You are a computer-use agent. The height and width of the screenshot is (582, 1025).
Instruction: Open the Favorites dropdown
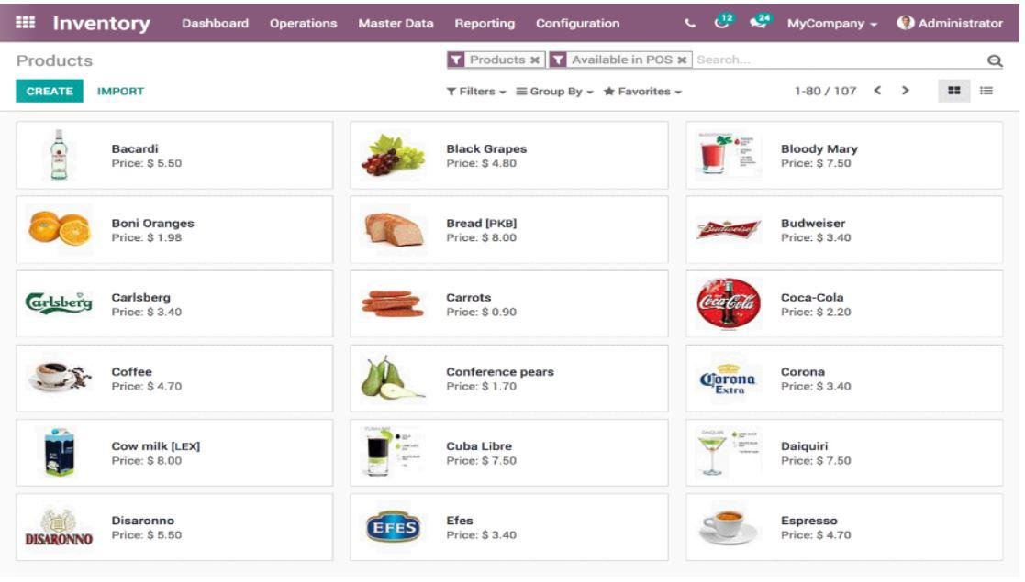[642, 92]
